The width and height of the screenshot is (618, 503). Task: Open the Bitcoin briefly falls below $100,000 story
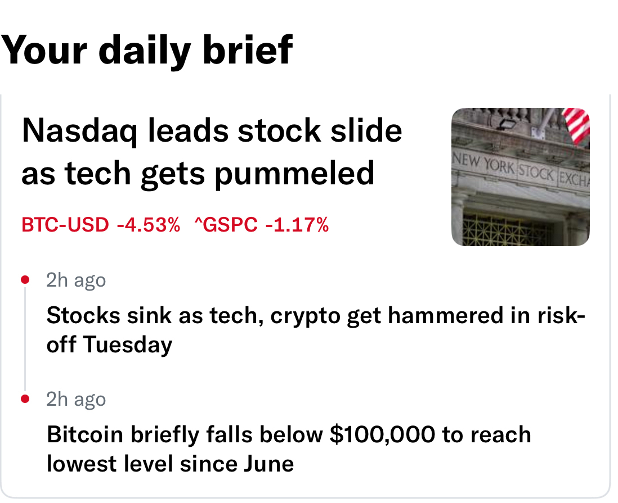tap(288, 435)
